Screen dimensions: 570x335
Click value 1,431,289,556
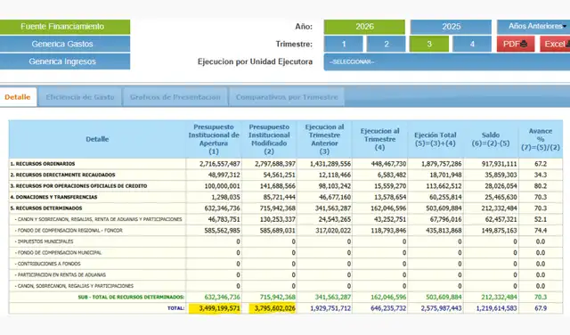(x=330, y=164)
